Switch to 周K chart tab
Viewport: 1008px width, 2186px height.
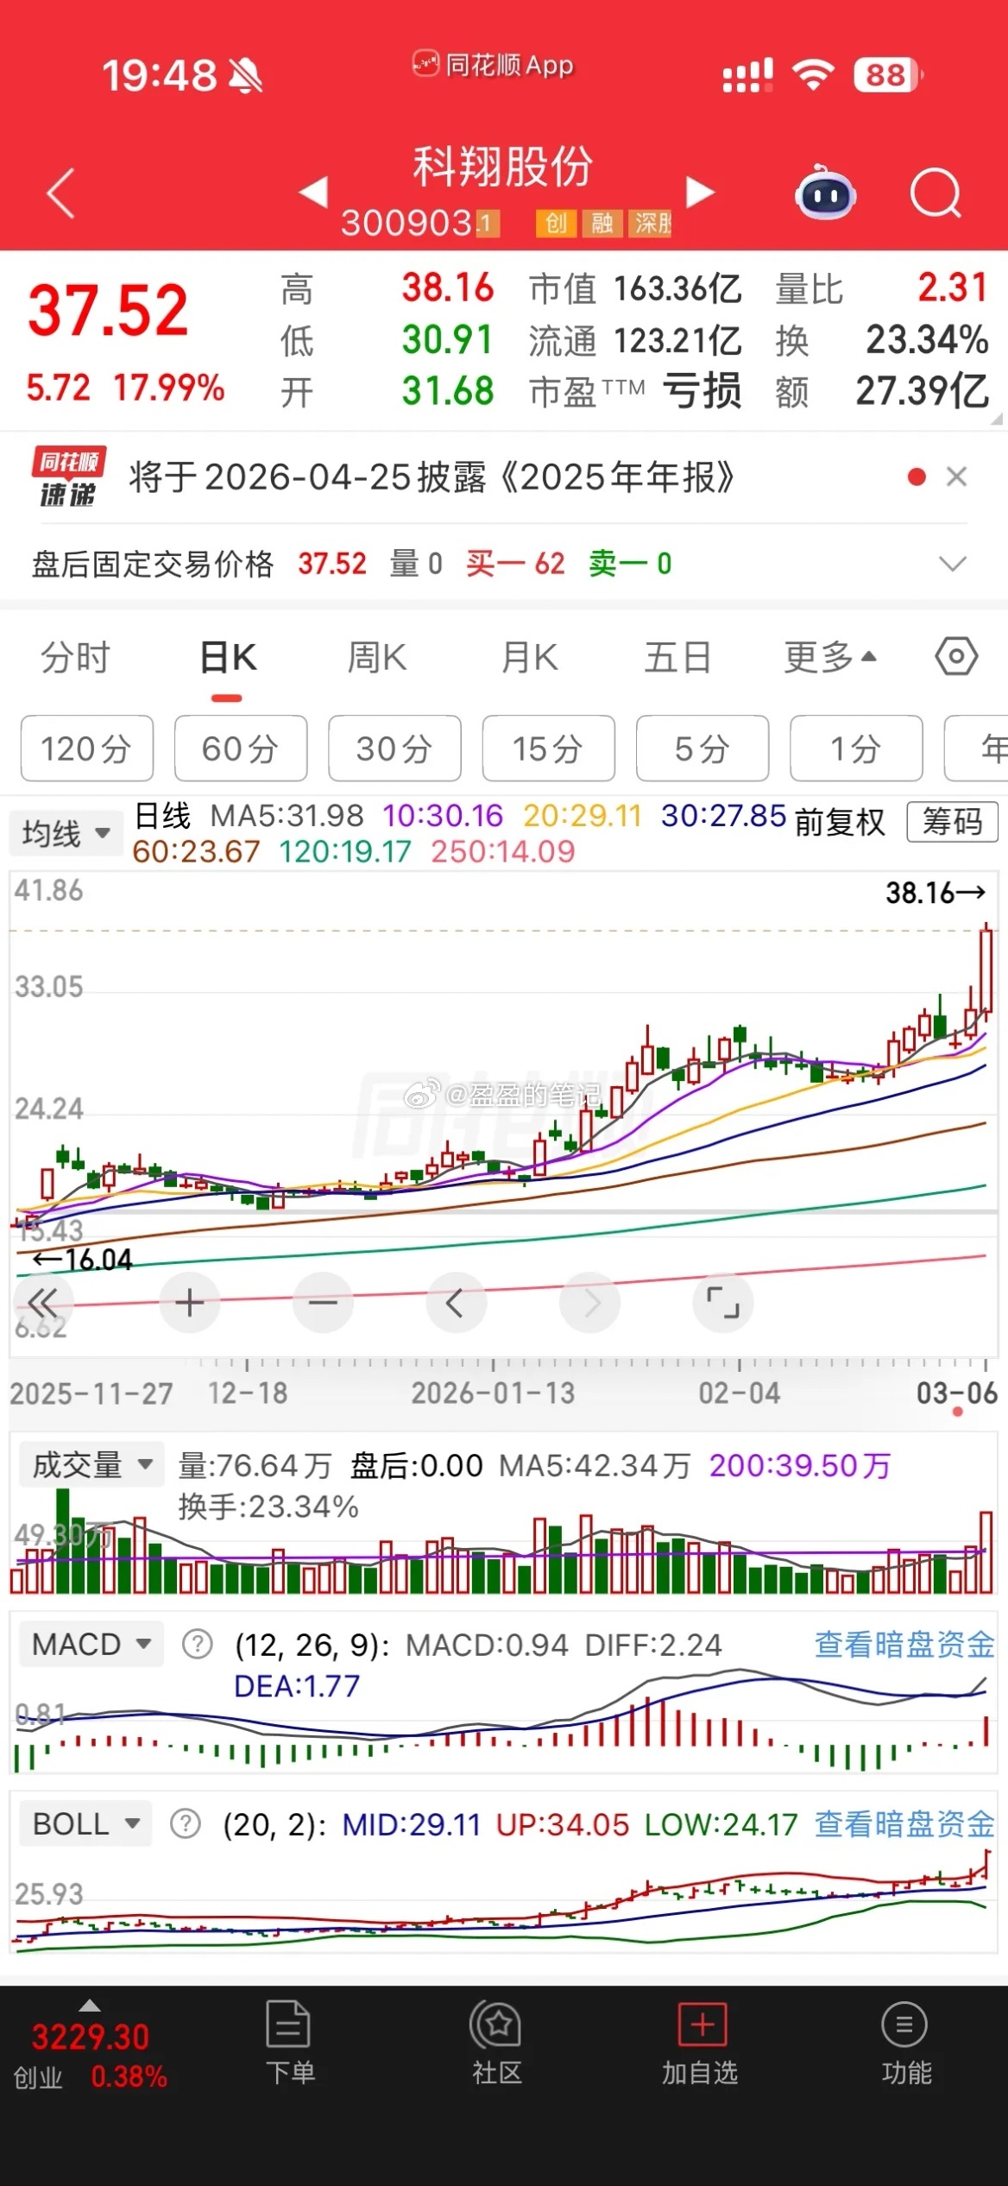click(x=377, y=658)
